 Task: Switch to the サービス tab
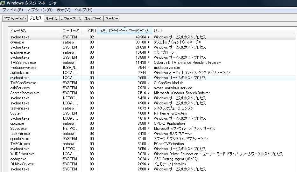51,18
